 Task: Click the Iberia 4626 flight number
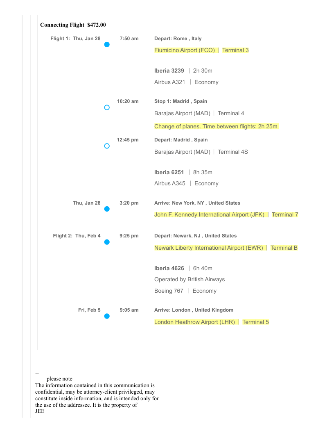[x=169, y=269]
